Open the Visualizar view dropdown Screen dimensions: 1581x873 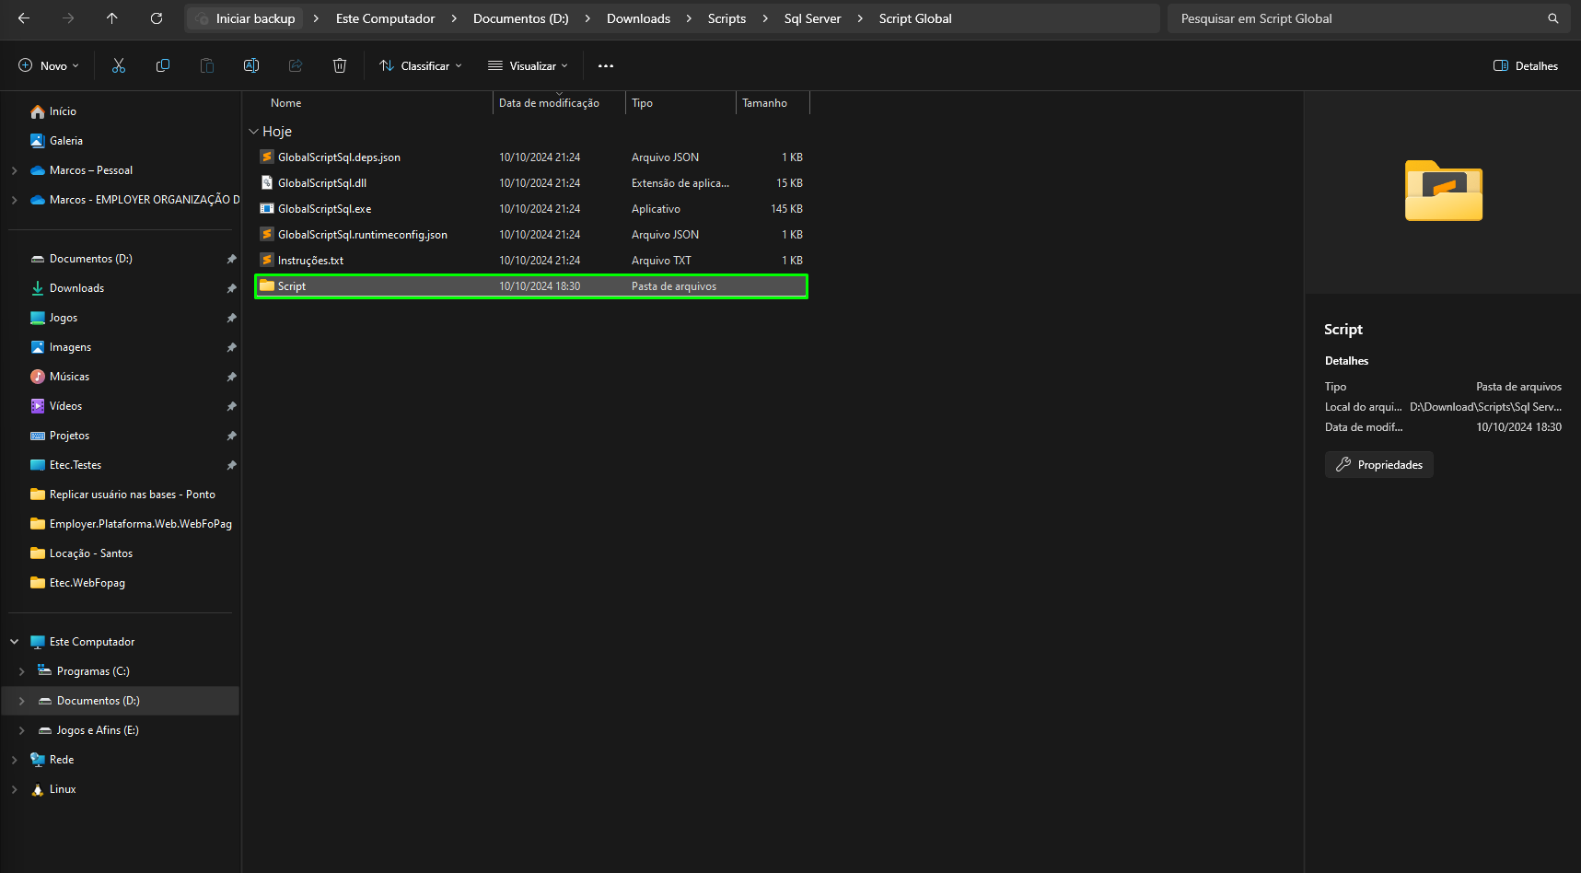click(528, 65)
